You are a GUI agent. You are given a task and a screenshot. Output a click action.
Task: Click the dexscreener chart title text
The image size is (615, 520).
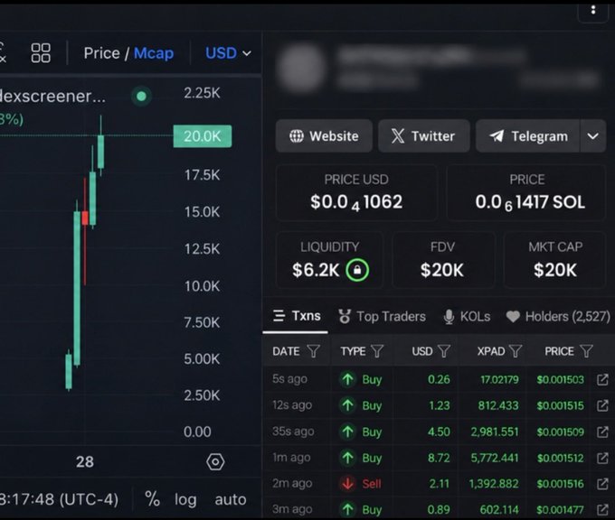[x=52, y=96]
